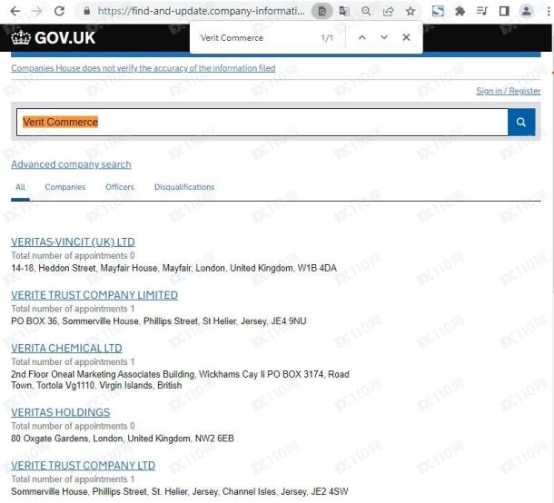Open the user profile avatar
This screenshot has width=554, height=503.
coord(526,11)
